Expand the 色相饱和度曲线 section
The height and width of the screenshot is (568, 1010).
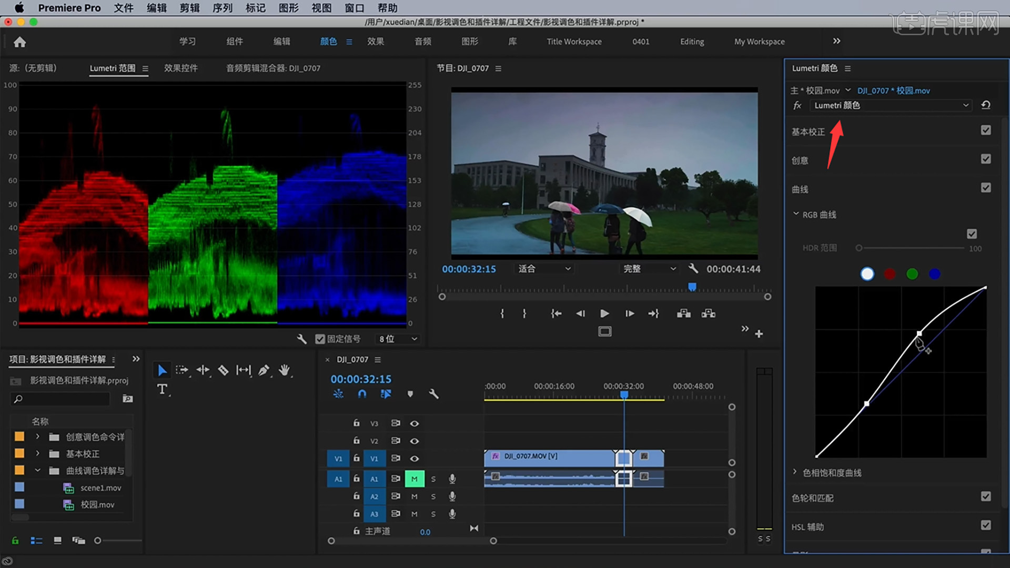click(x=795, y=472)
